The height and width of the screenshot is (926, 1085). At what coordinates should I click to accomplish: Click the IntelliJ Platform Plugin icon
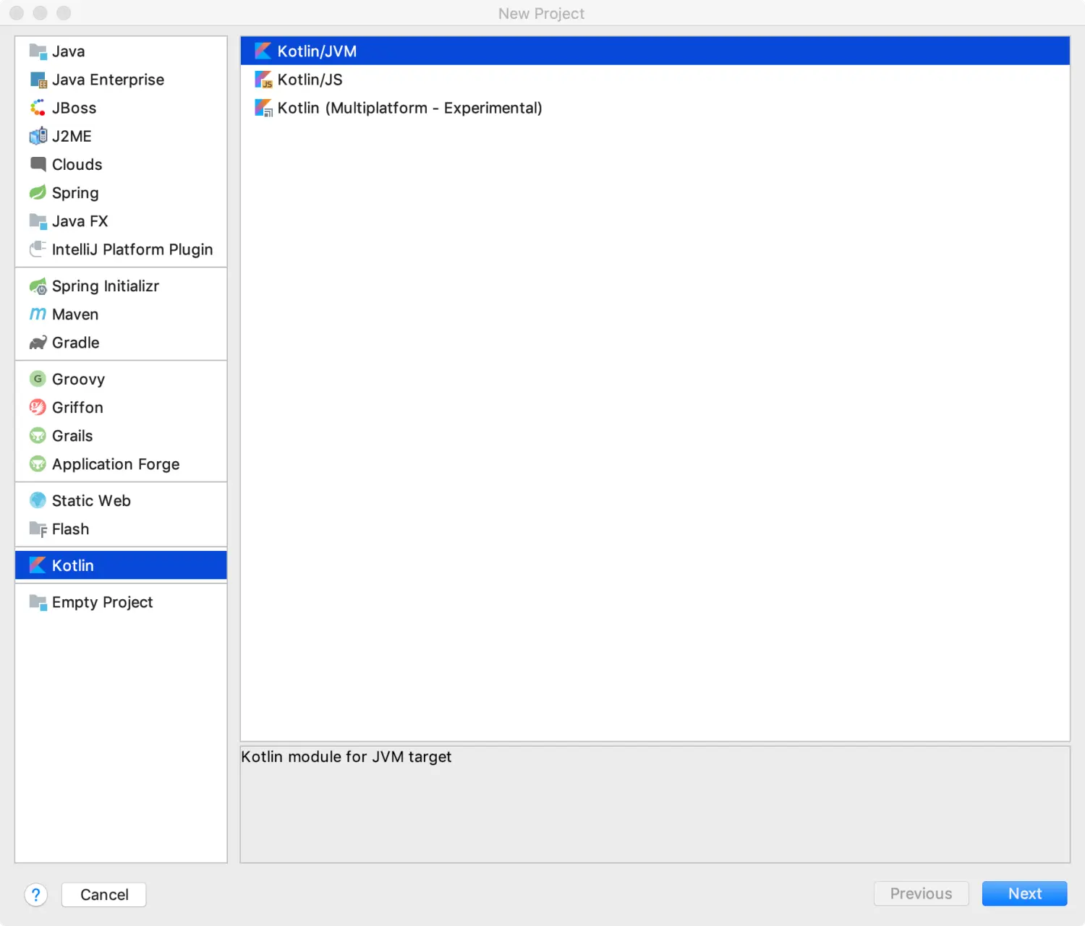38,249
